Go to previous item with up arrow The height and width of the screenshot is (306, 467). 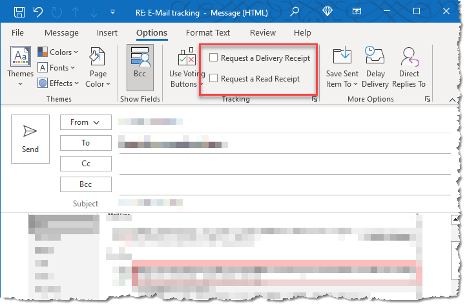tap(76, 12)
